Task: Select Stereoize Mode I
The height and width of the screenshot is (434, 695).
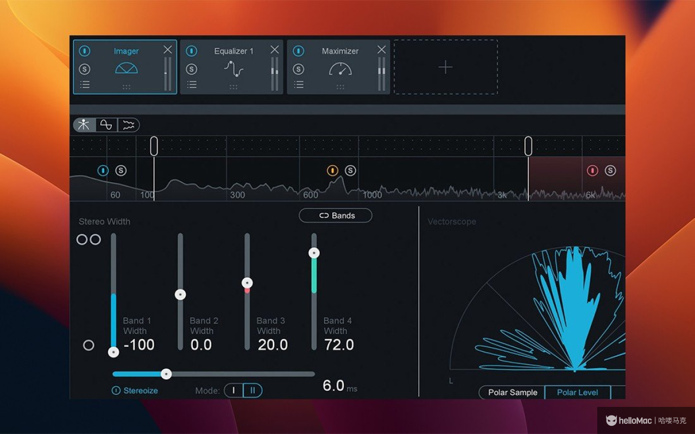Action: 233,391
